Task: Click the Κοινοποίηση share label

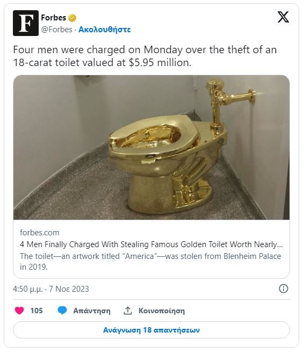Action: tap(162, 311)
